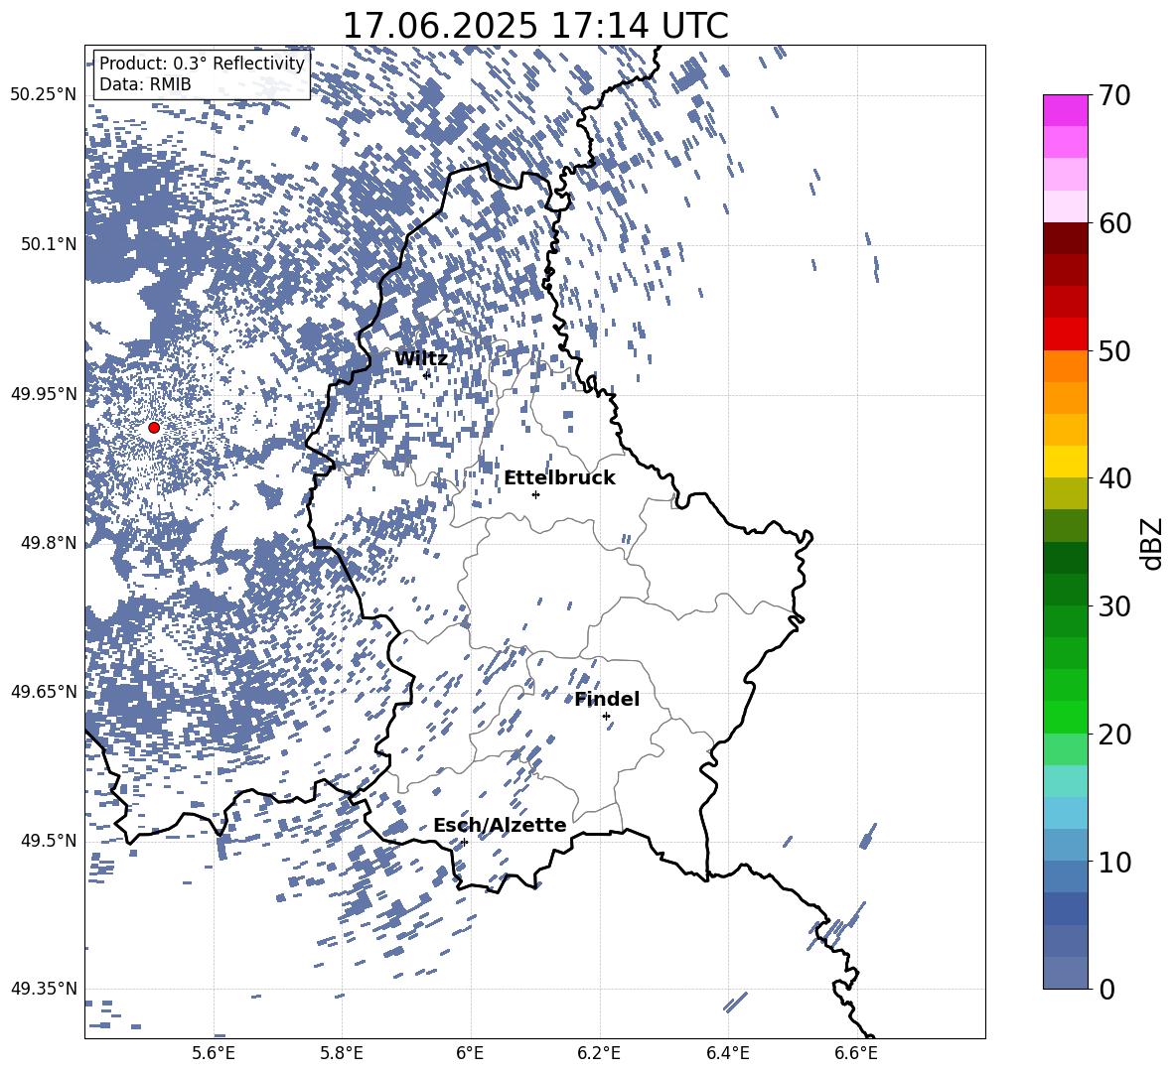The width and height of the screenshot is (1176, 1073).
Task: Click the 40 tick on the colorbar
Action: click(x=1113, y=478)
